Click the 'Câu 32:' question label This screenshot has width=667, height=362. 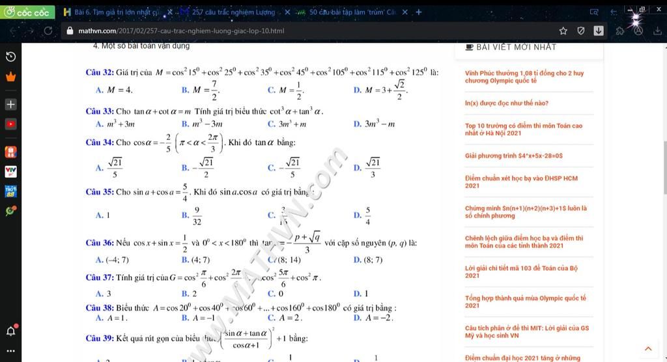[x=100, y=72]
